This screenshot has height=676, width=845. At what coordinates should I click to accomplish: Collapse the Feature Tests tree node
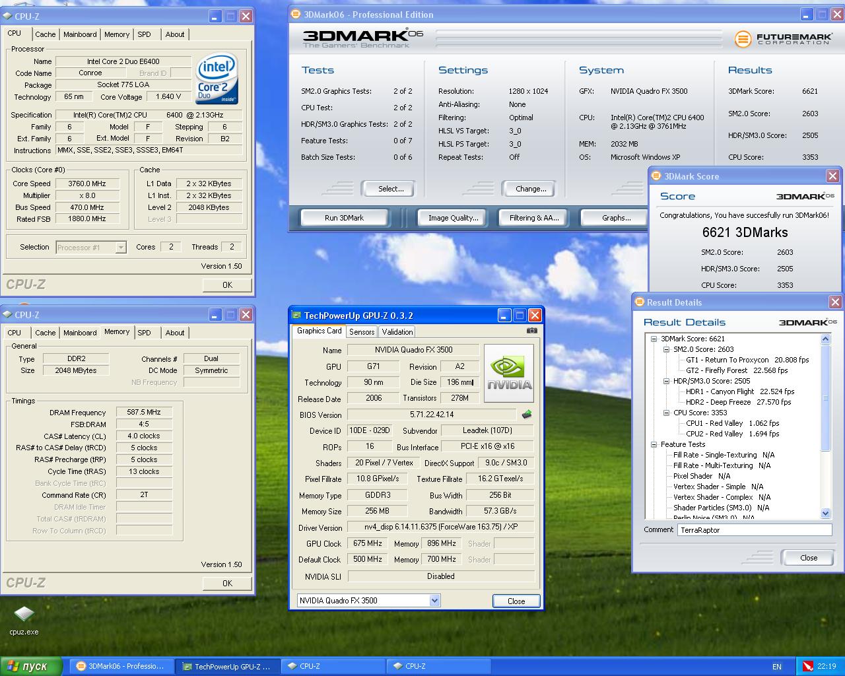pos(654,444)
